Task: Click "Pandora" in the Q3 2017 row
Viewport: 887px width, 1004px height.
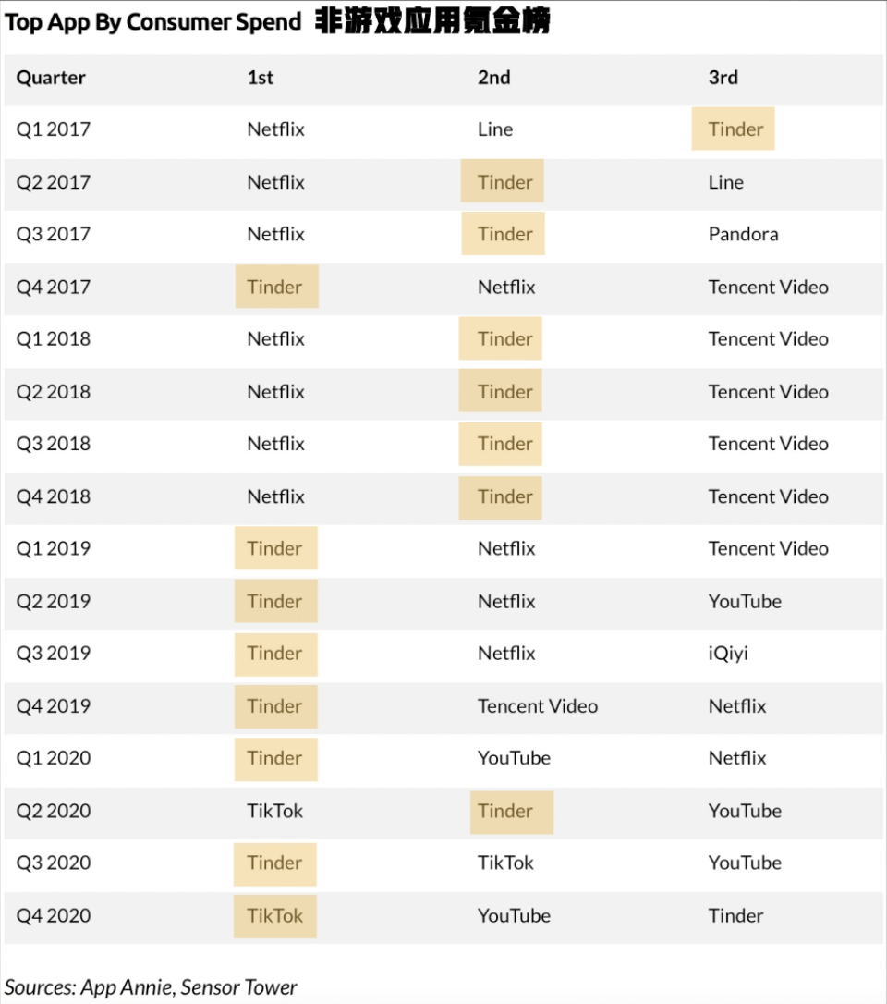Action: tap(743, 234)
